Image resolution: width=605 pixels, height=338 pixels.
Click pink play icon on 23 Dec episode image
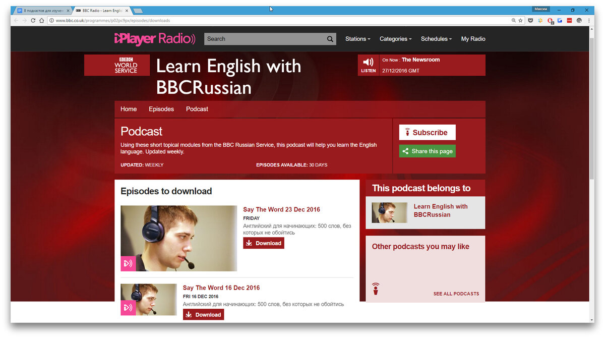pyautogui.click(x=128, y=263)
